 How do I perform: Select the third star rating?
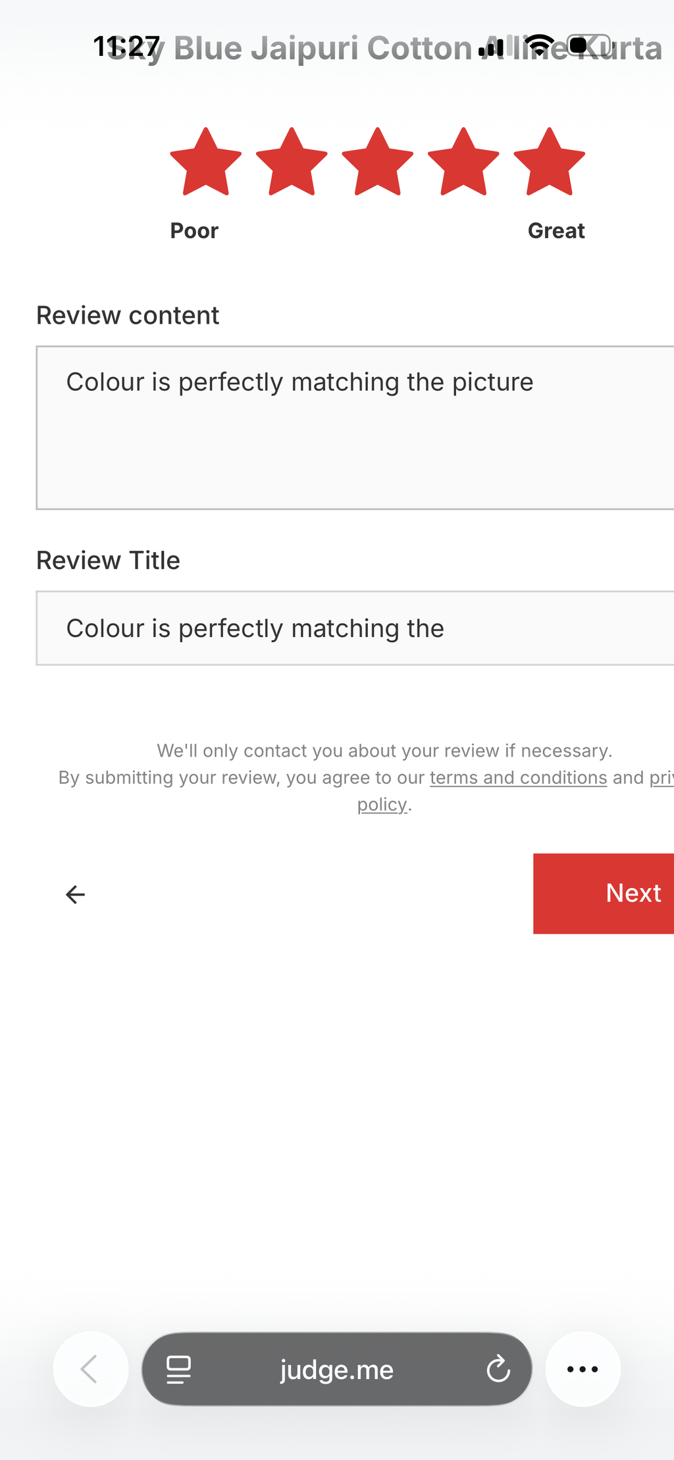pyautogui.click(x=378, y=162)
